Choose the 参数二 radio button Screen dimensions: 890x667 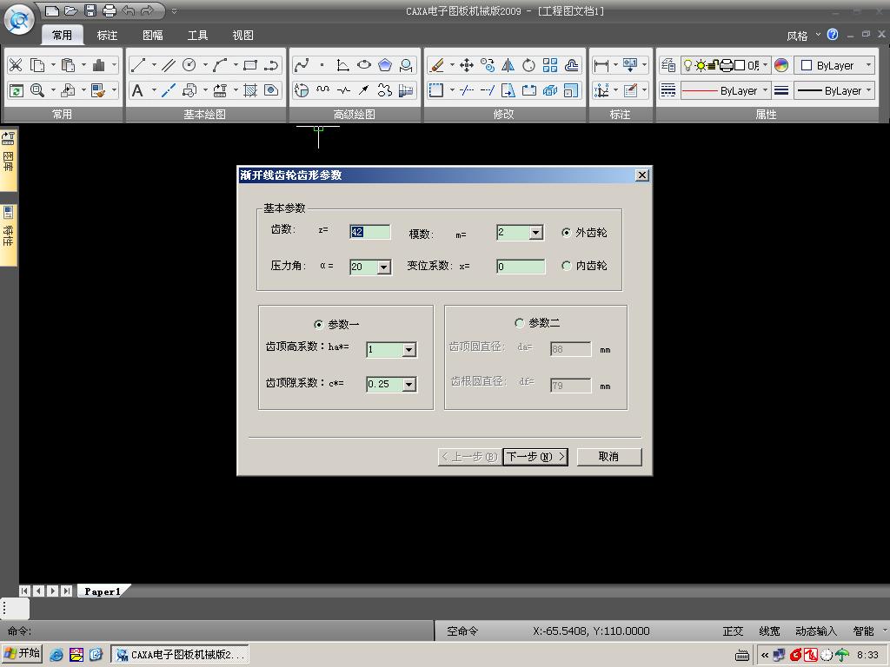(x=537, y=323)
